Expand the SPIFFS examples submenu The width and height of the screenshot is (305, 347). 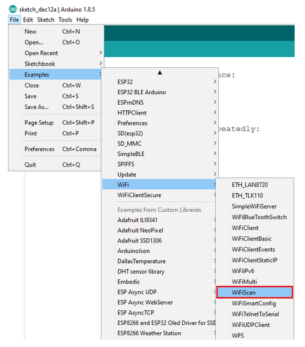tap(160, 164)
